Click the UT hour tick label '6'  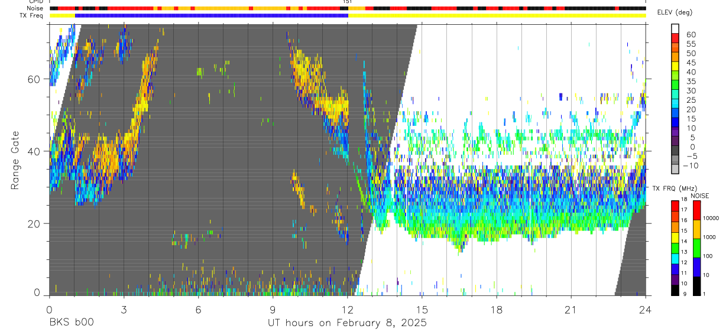(198, 310)
